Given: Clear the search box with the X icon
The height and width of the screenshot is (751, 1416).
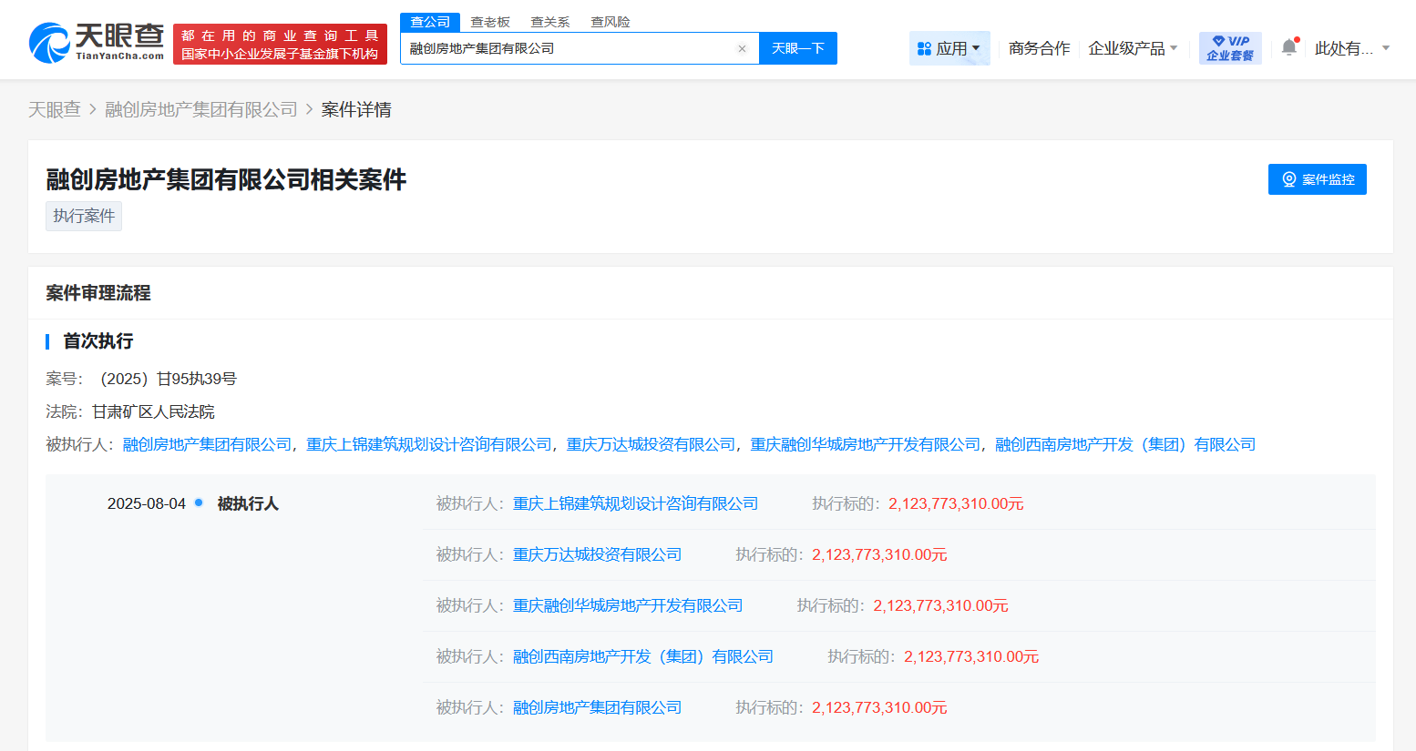Looking at the screenshot, I should coord(742,49).
